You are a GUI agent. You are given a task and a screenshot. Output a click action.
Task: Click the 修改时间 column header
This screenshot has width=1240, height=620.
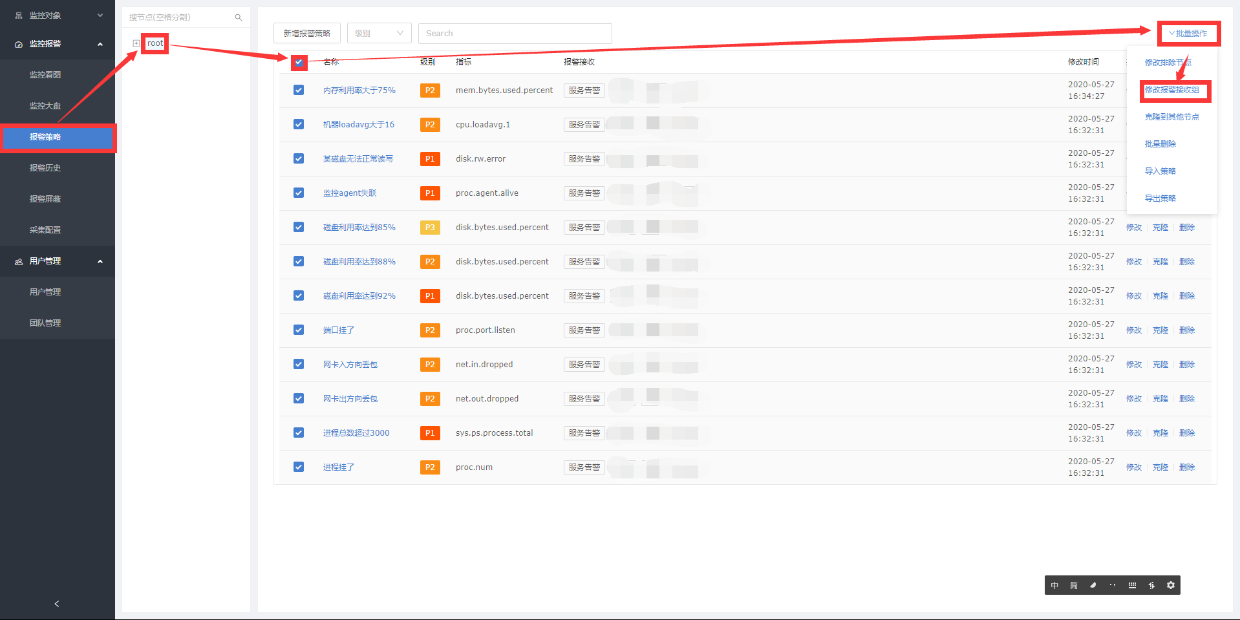pyautogui.click(x=1084, y=62)
